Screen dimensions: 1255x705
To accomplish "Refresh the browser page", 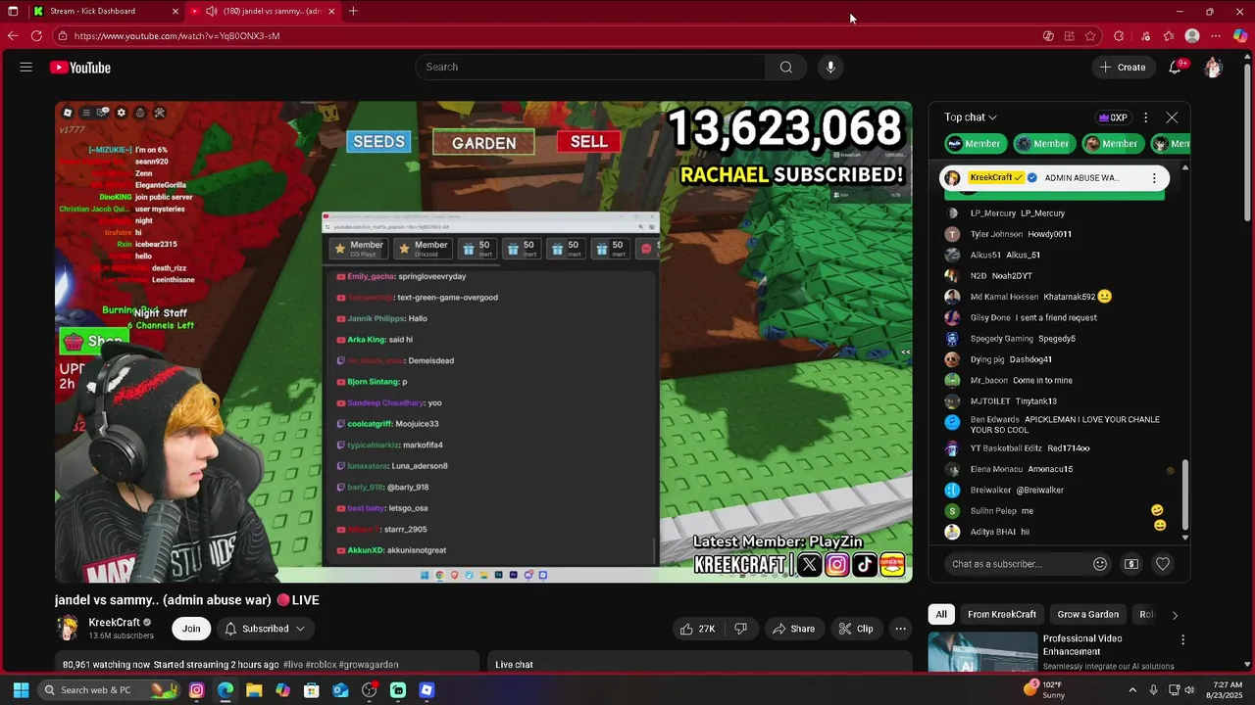I will click(x=36, y=35).
